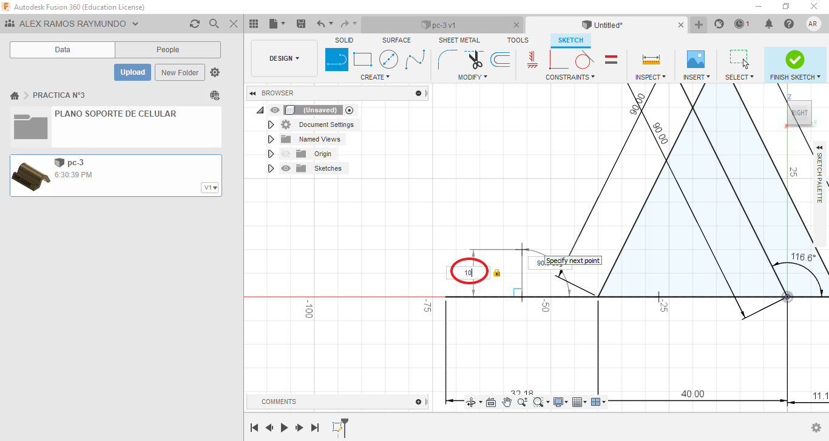The width and height of the screenshot is (829, 441).
Task: Open the AR user profile
Action: tap(813, 24)
